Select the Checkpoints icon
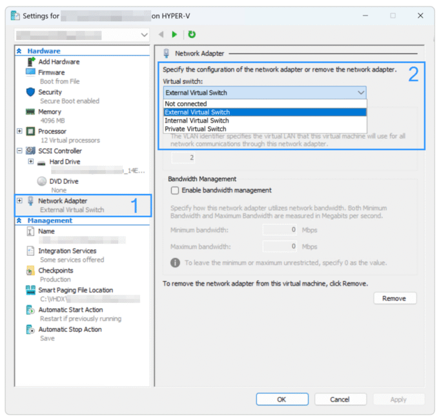 click(30, 271)
